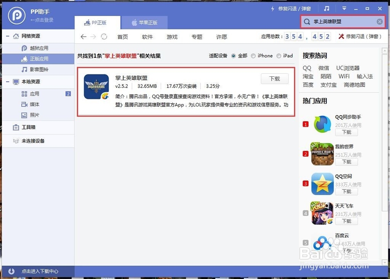Click the 应用 badge showing 2

point(68,94)
